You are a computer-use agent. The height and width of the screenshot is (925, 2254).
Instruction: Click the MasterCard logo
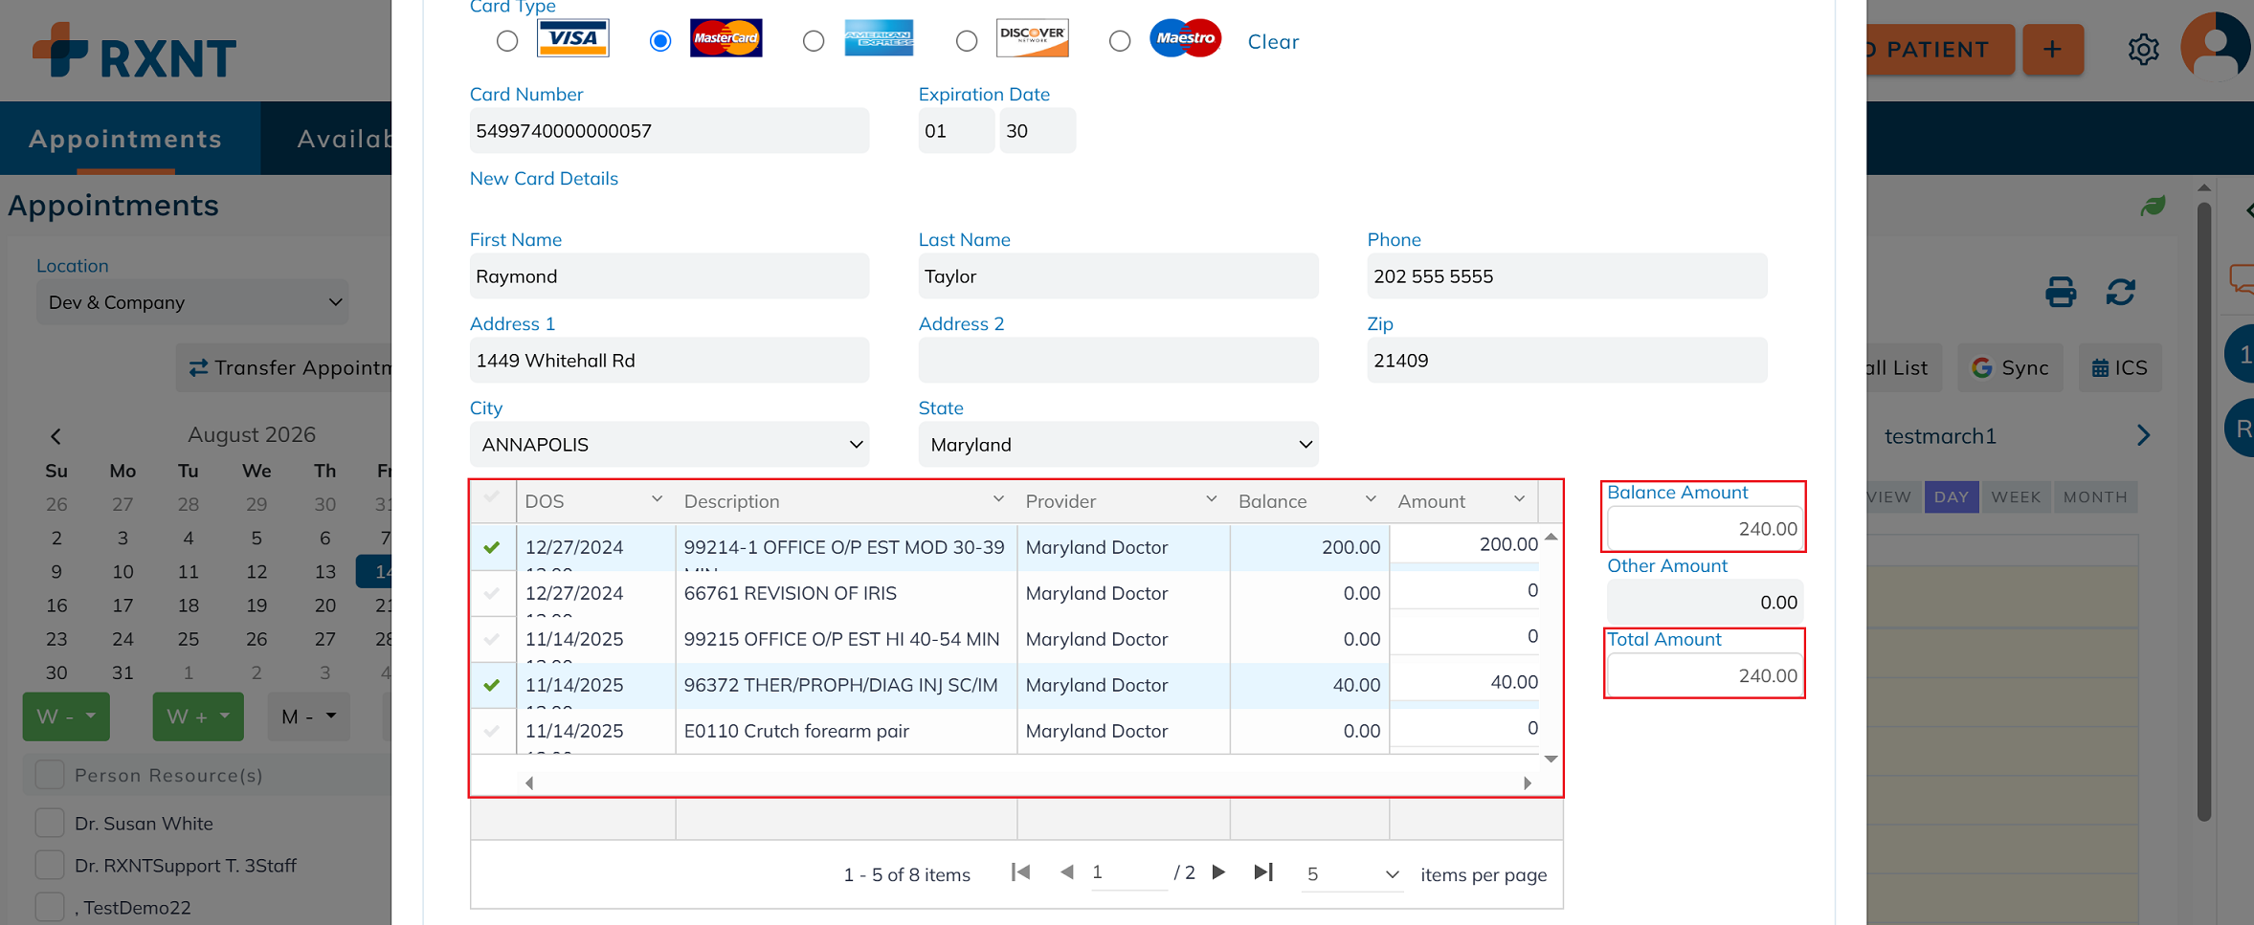coord(725,38)
